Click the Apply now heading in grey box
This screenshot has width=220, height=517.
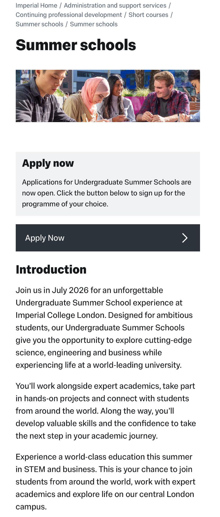tap(48, 163)
